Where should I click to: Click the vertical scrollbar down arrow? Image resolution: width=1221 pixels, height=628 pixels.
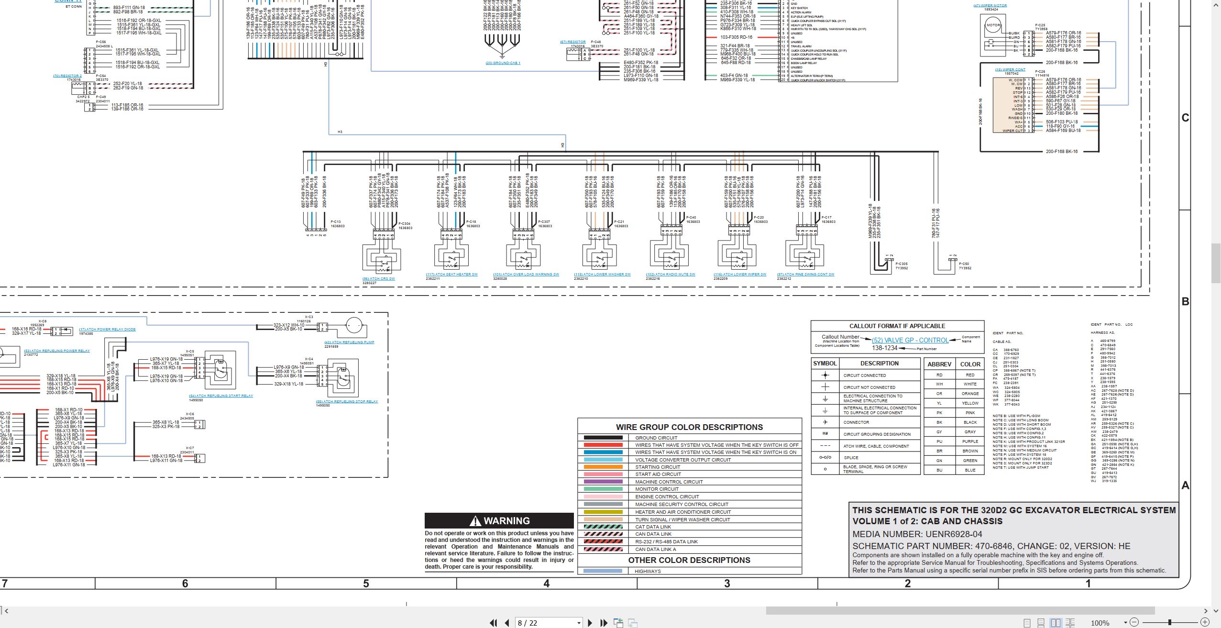coord(1217,611)
